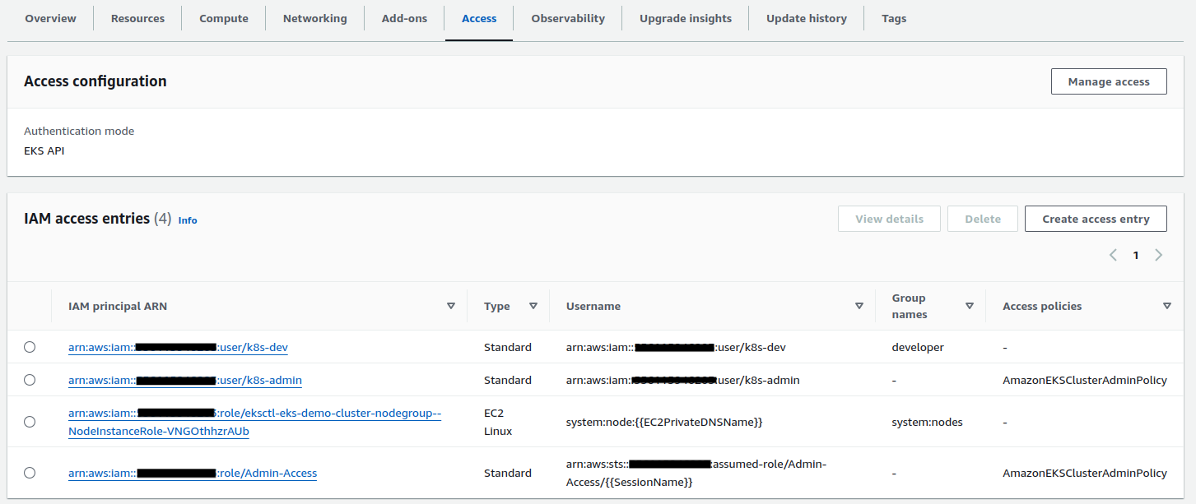Select the user/k8s-dev entry radio button
1196x504 pixels.
coord(30,347)
